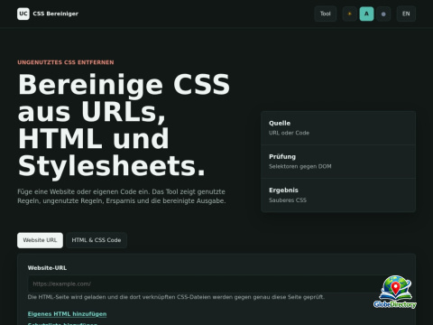The height and width of the screenshot is (325, 433).
Task: Click the UC logo icon
Action: [23, 14]
